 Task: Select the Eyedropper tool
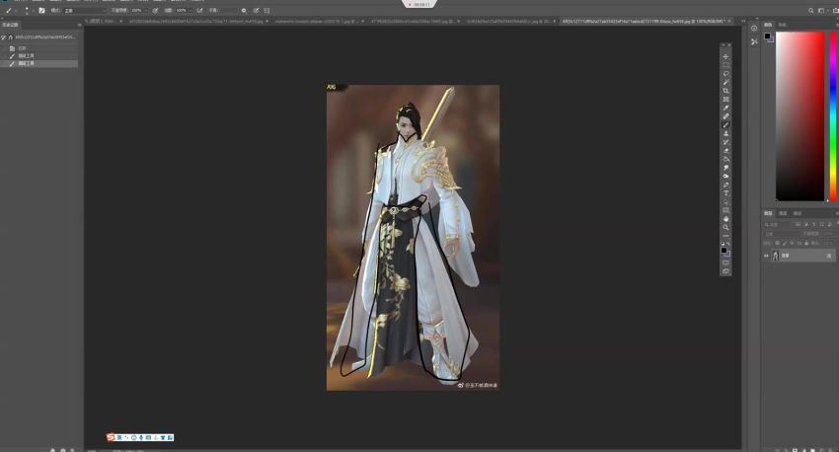725,108
